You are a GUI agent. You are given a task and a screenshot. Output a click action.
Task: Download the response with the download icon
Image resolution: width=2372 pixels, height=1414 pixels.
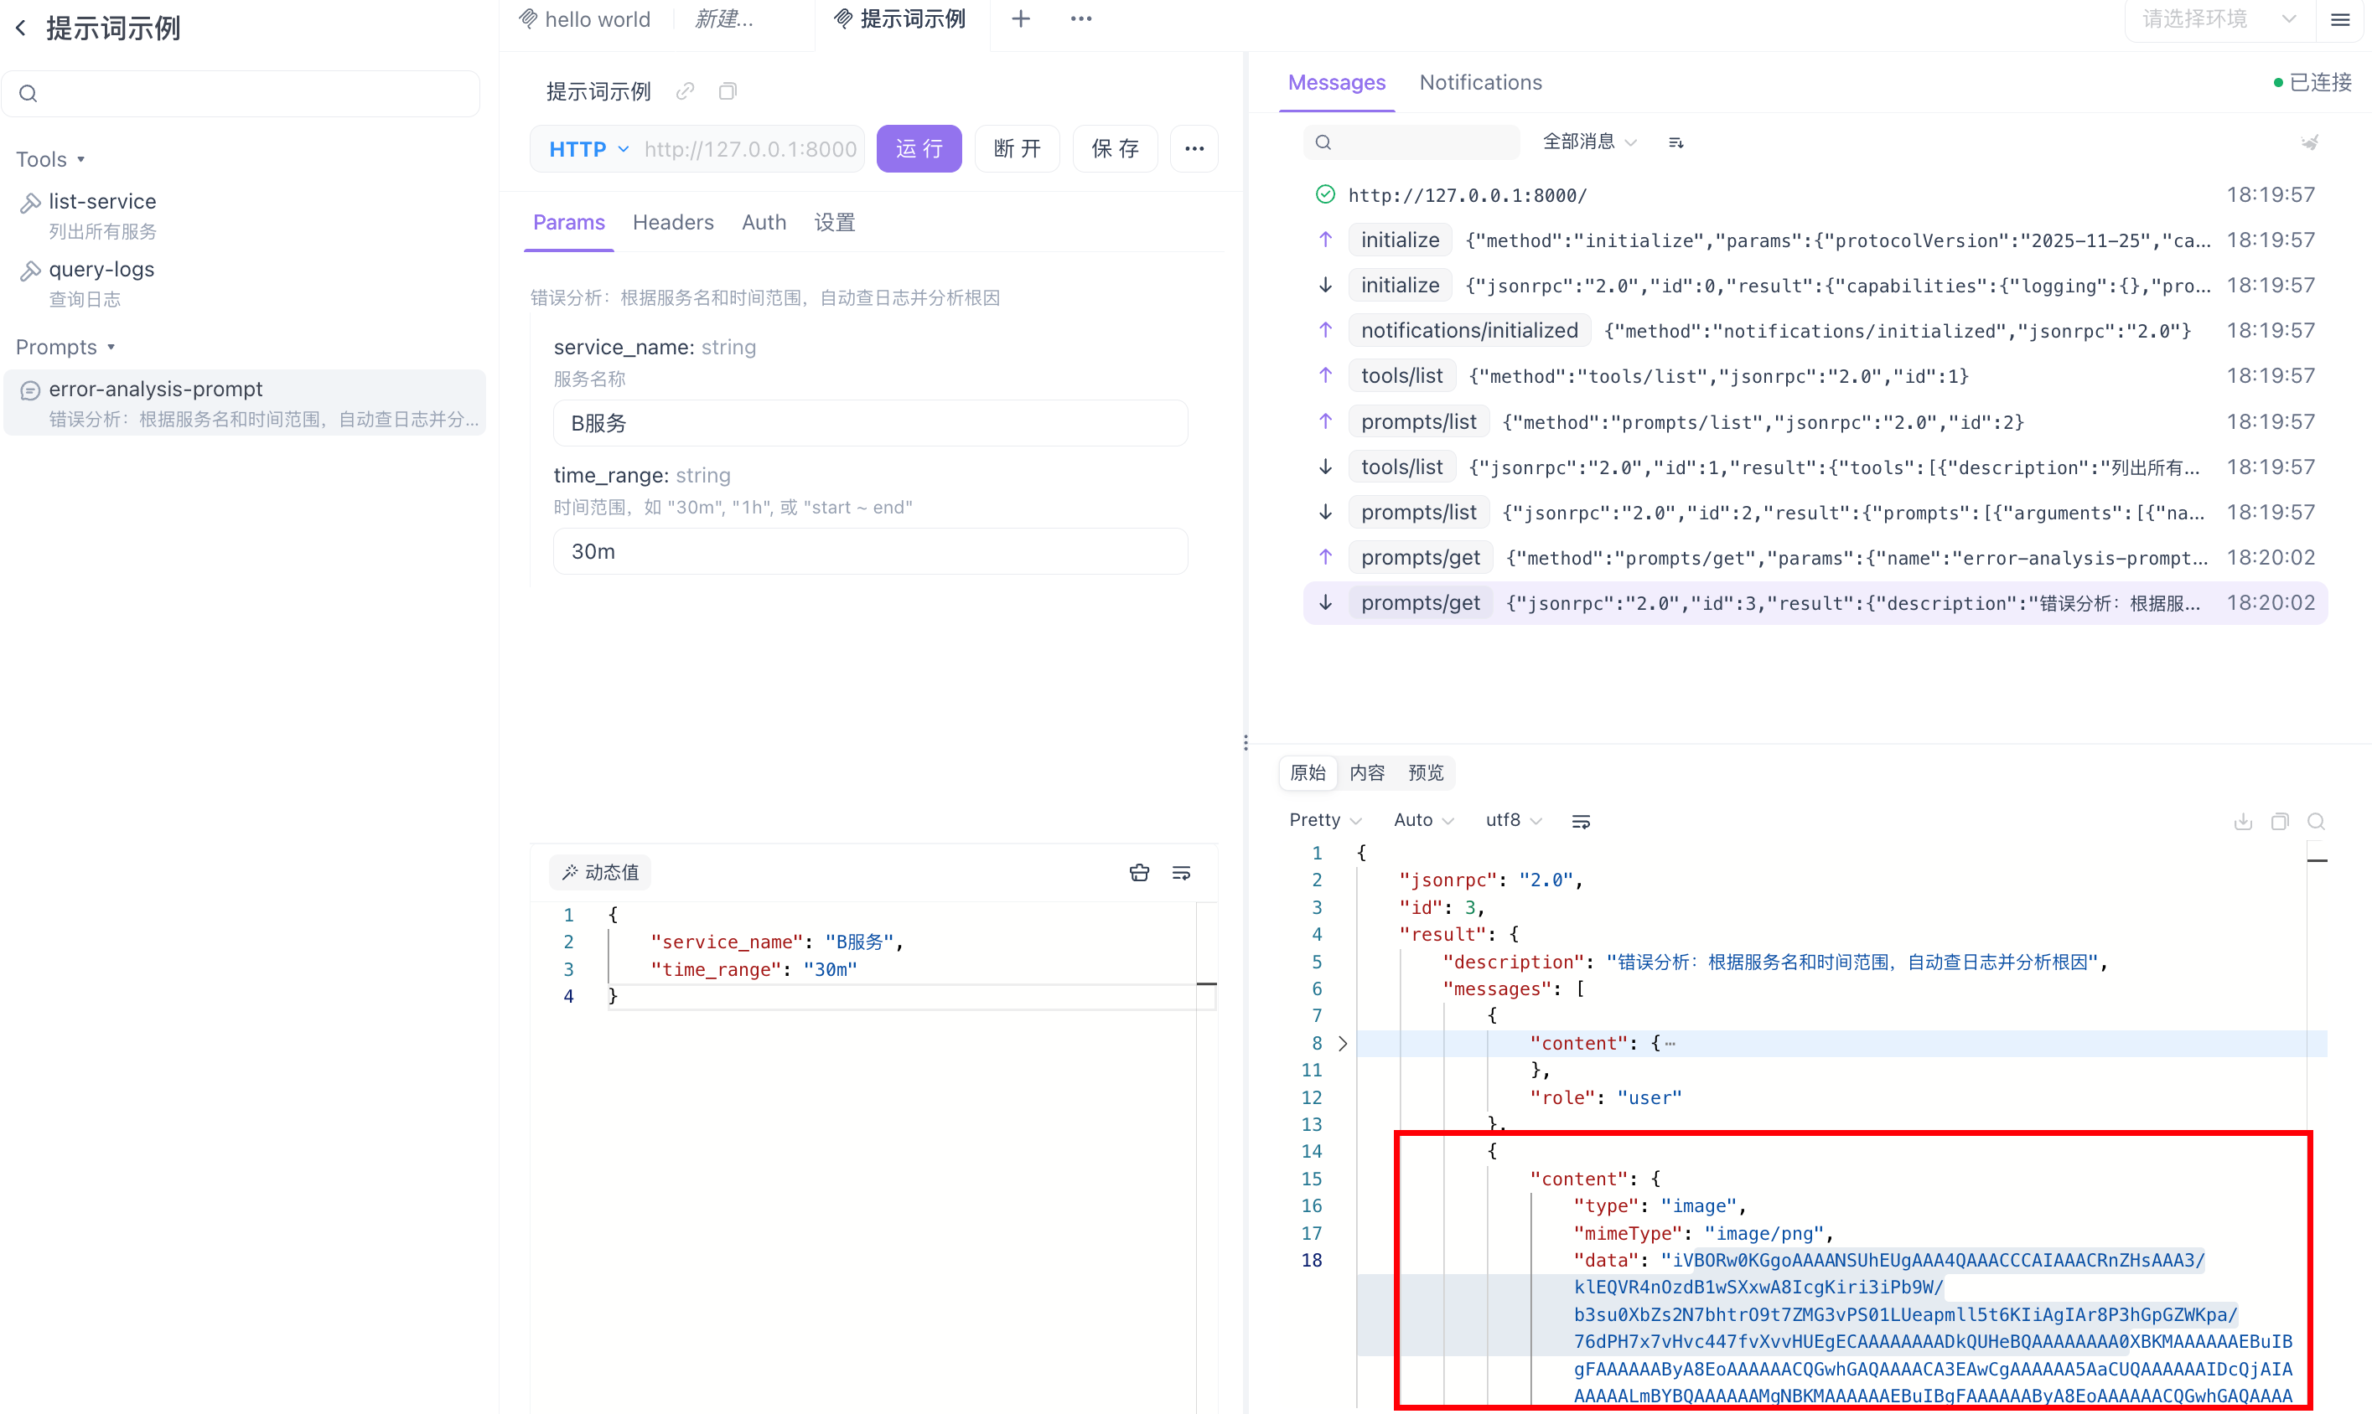2242,820
